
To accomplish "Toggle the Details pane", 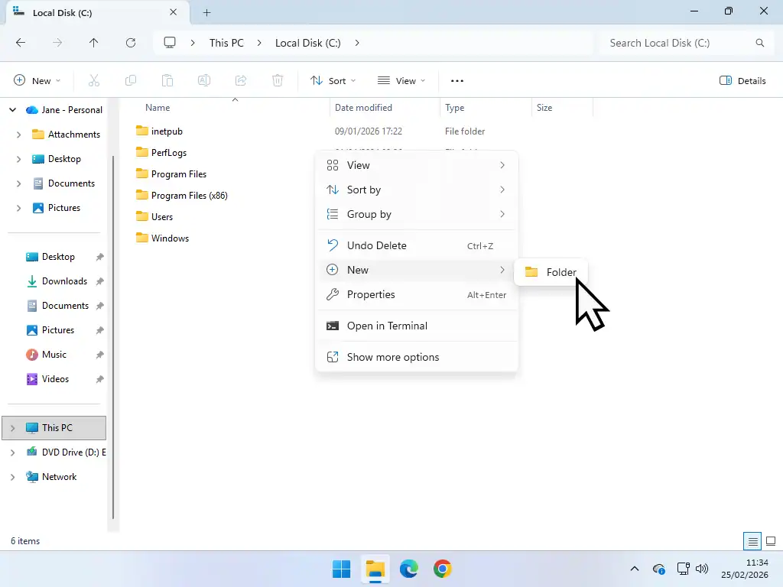I will point(742,80).
